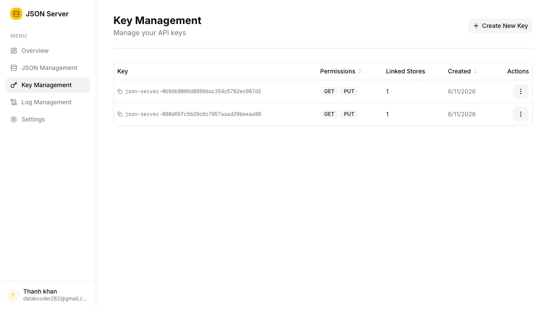Click the Key column header
Image resolution: width=550 pixels, height=309 pixels.
point(122,71)
